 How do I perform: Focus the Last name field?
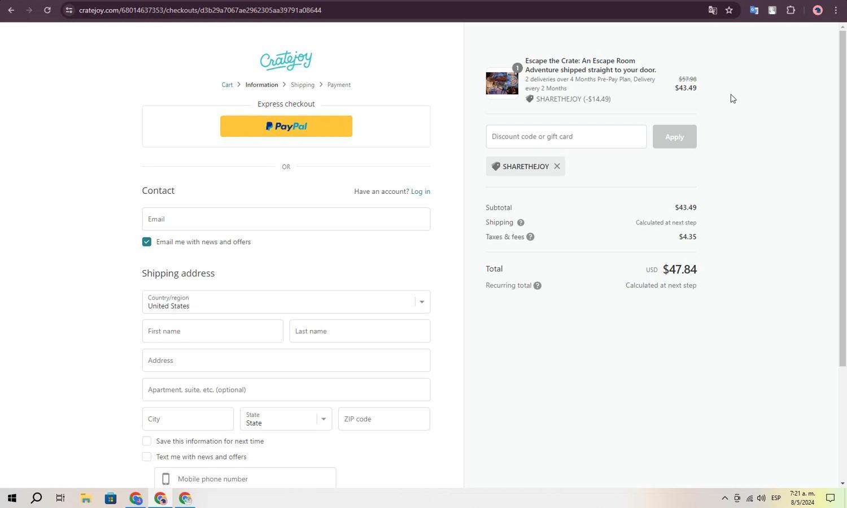coord(360,331)
